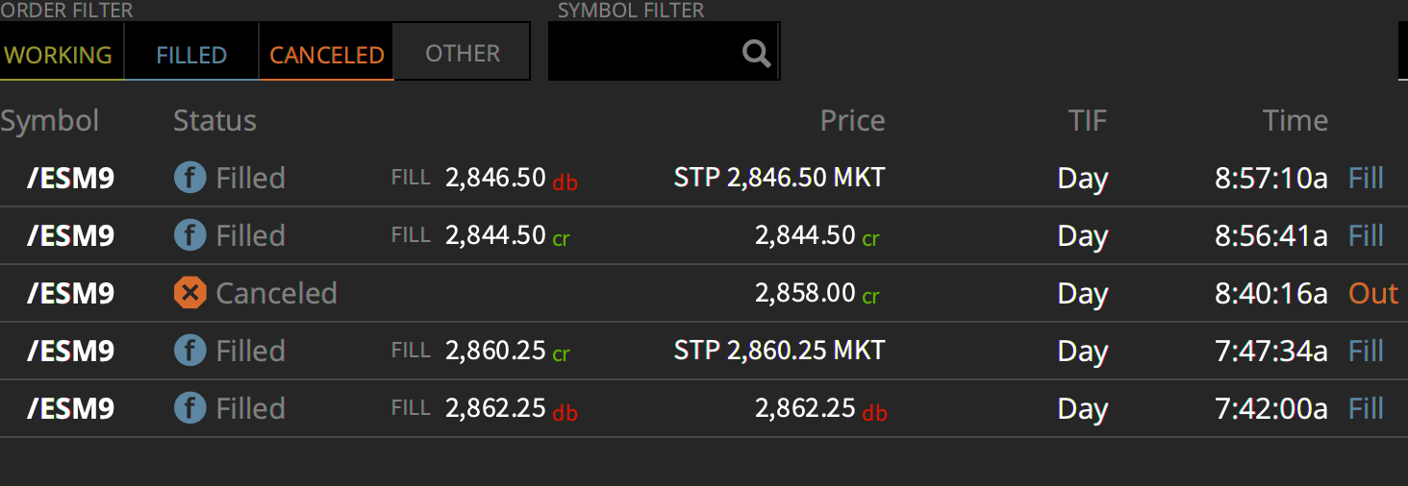The image size is (1408, 486).
Task: Sort orders by the Price column header
Action: pos(852,121)
